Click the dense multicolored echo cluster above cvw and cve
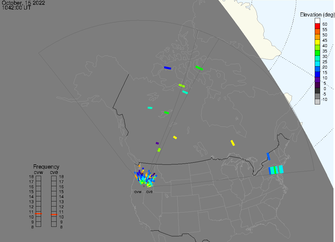The height and width of the screenshot is (242, 335). [x=145, y=178]
